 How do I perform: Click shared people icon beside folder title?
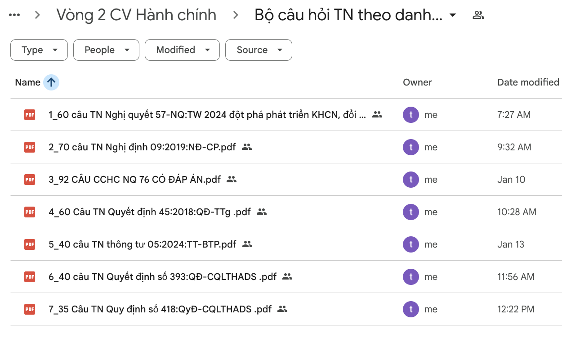coord(478,15)
